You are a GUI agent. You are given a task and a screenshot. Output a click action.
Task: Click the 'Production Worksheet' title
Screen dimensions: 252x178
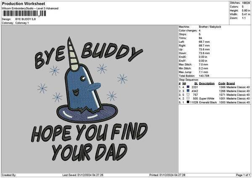[24, 3]
